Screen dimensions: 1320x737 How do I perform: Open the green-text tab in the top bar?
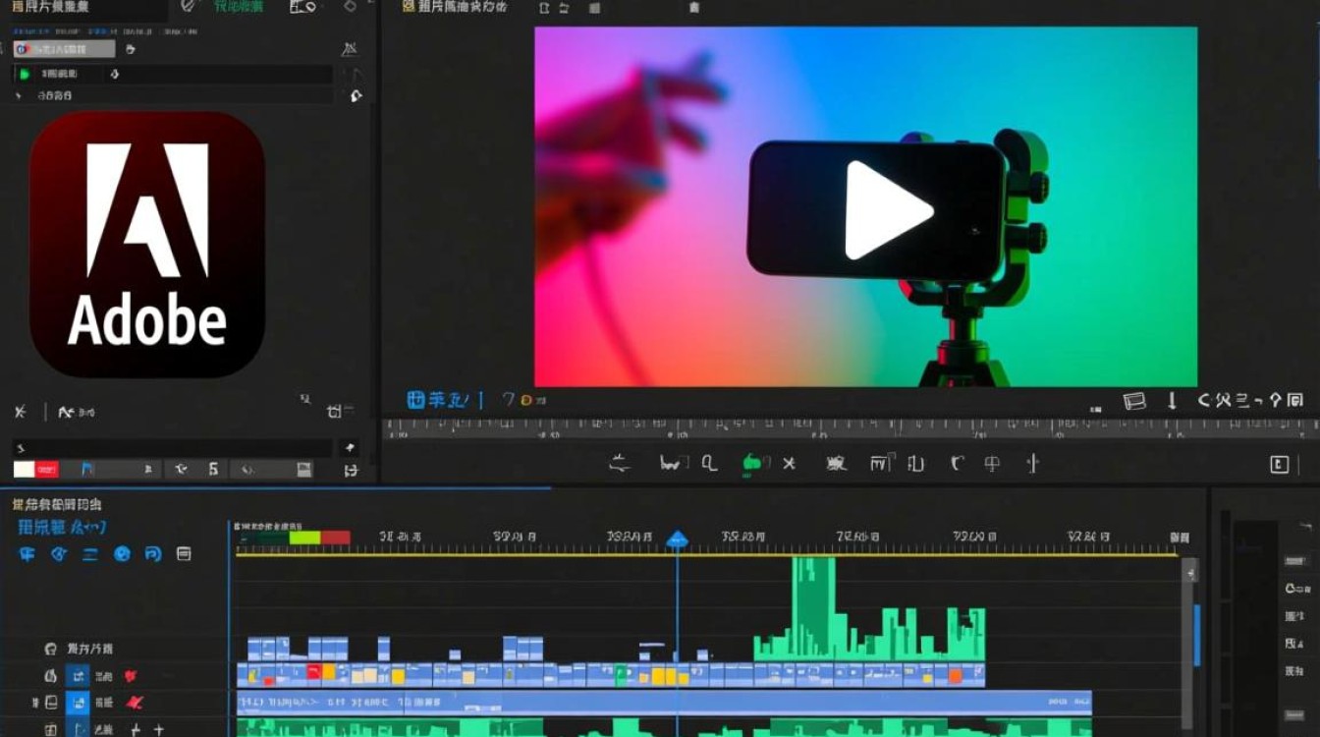[239, 7]
